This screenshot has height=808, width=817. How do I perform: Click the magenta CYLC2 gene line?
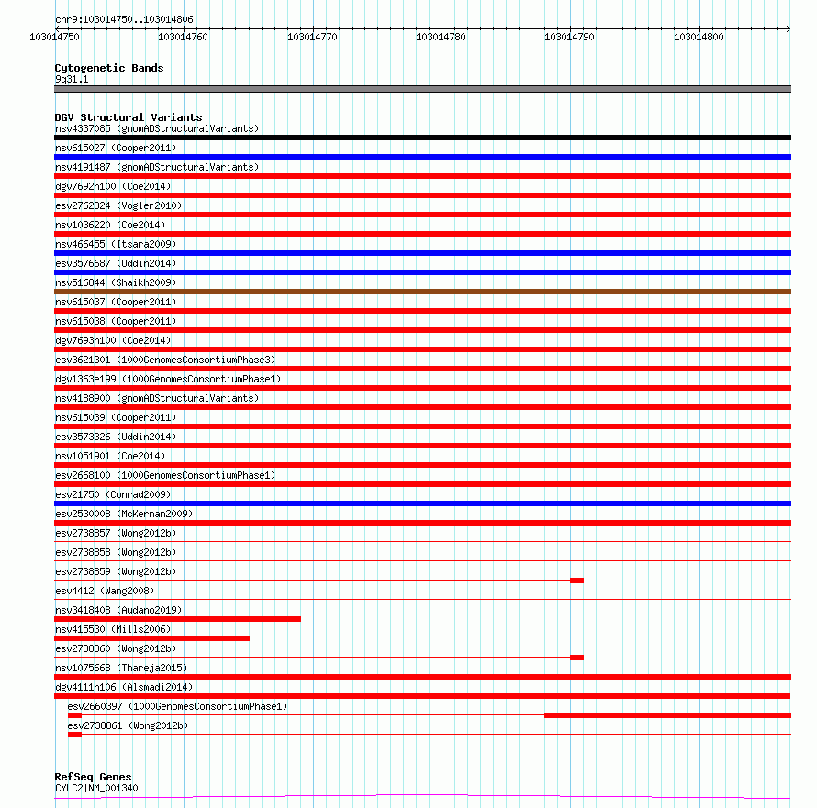(x=422, y=796)
